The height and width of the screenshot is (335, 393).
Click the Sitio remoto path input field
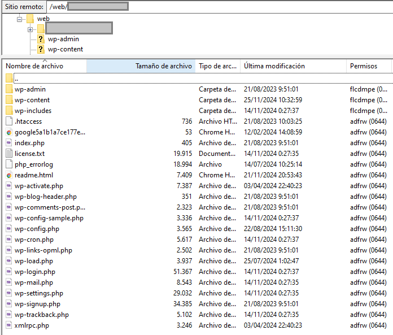coord(215,6)
